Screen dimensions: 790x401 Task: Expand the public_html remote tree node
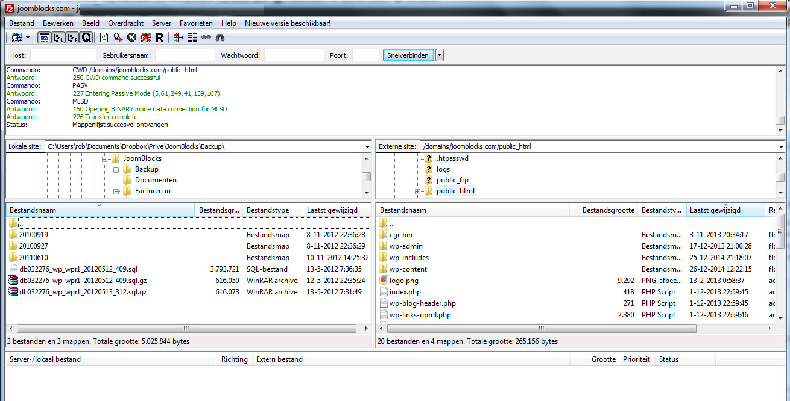(417, 191)
